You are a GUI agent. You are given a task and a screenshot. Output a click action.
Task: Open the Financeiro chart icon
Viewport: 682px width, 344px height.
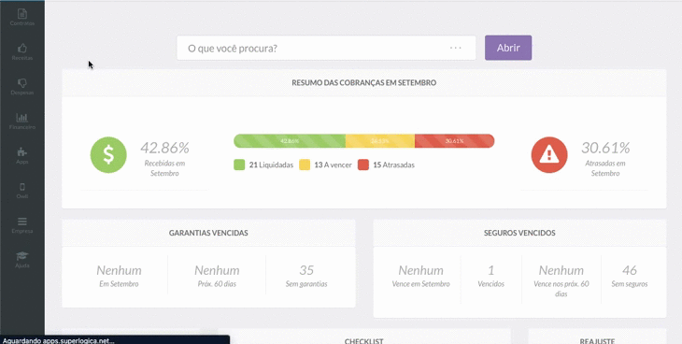22,118
